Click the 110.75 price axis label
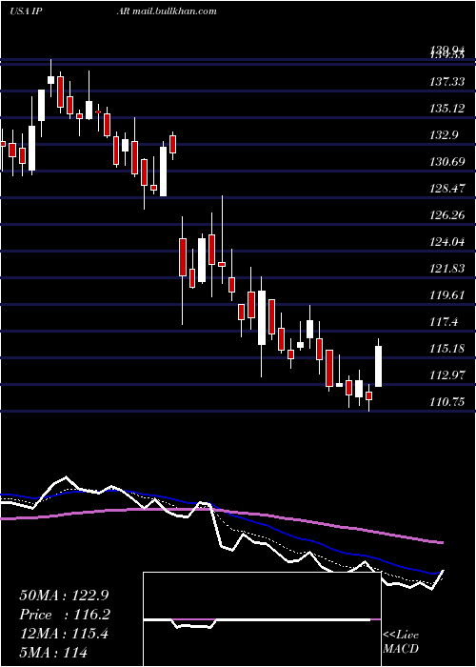The width and height of the screenshot is (476, 667). [446, 402]
